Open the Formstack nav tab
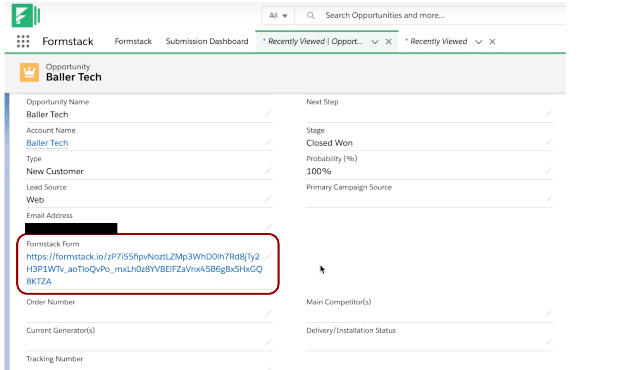 (133, 41)
